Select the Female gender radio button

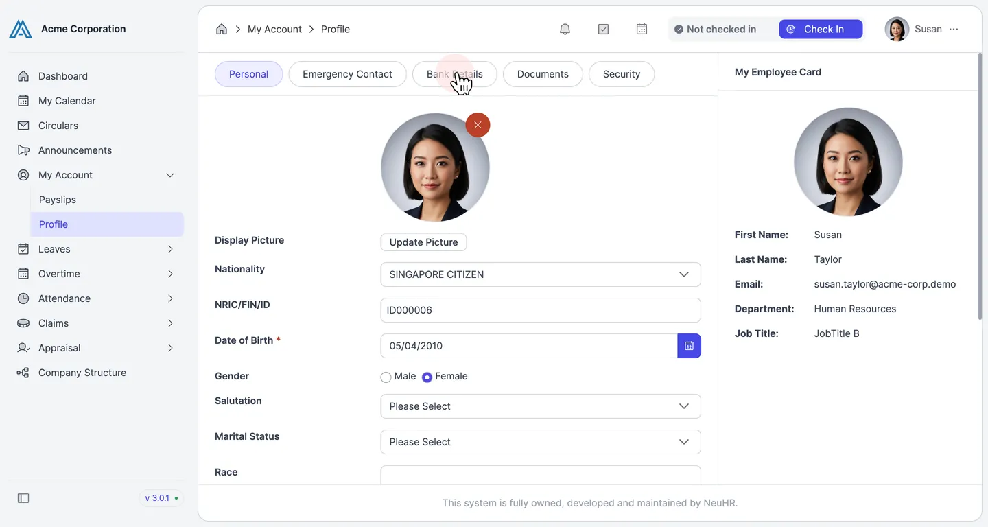[427, 377]
